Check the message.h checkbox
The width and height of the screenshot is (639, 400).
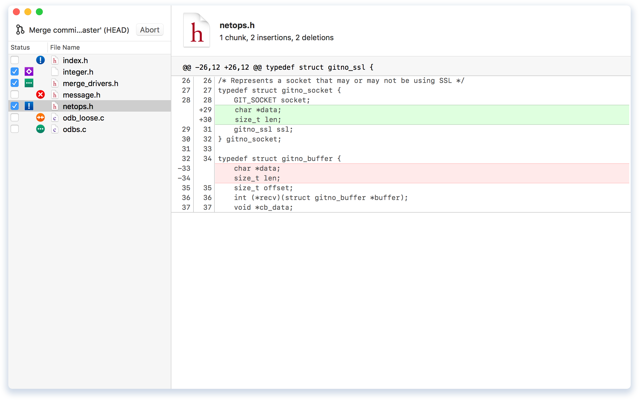15,94
